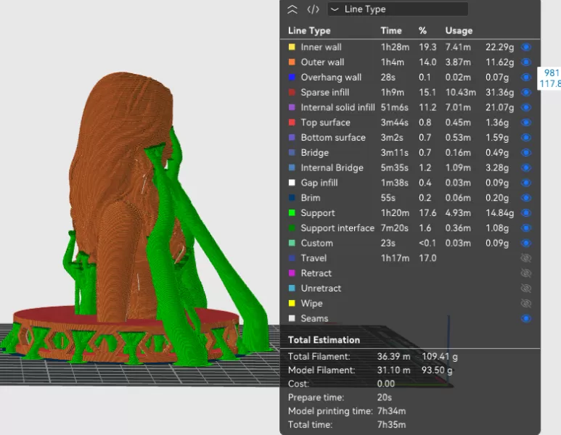Click Total Filament value 36.39 m
Screen dimensions: 561x435
click(x=393, y=357)
